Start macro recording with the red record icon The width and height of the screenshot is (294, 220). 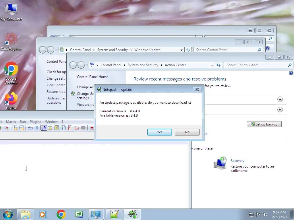[x=92, y=128]
